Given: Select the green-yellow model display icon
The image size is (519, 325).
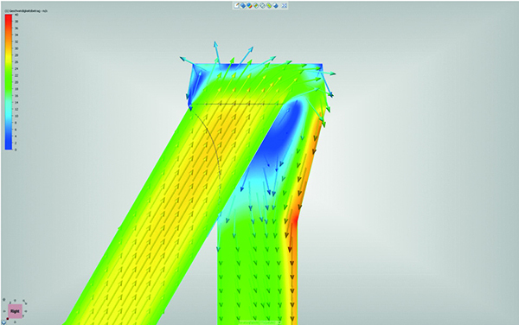Looking at the screenshot, I should click(x=269, y=6).
